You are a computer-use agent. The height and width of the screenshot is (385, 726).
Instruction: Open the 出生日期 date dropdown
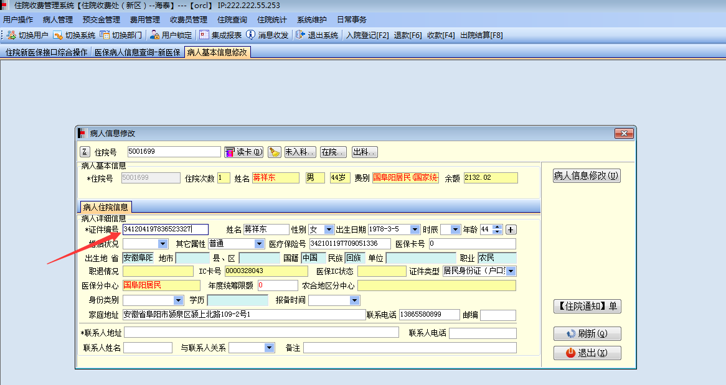(415, 230)
